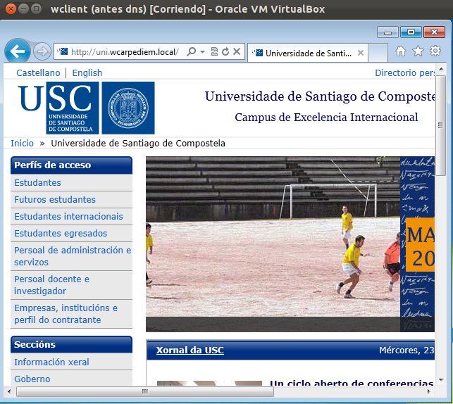Click the address bar URL field

coord(125,52)
